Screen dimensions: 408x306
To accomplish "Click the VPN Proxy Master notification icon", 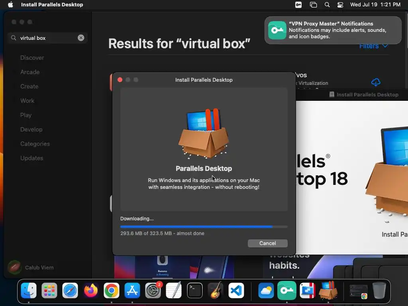I will 277,30.
